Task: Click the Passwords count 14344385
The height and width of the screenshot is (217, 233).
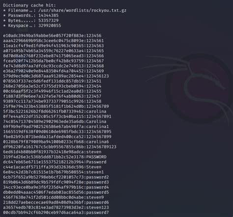Action: [x=48, y=15]
